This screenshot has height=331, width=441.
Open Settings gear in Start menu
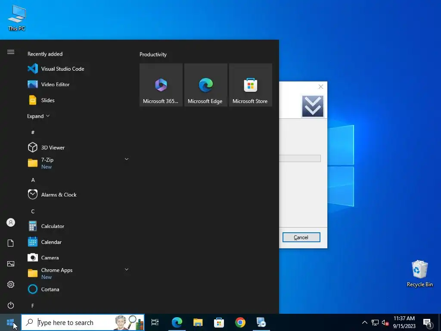11,284
